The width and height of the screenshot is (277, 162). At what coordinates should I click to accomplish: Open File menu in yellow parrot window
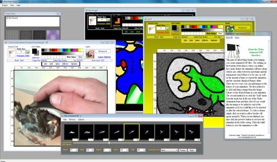(185, 40)
